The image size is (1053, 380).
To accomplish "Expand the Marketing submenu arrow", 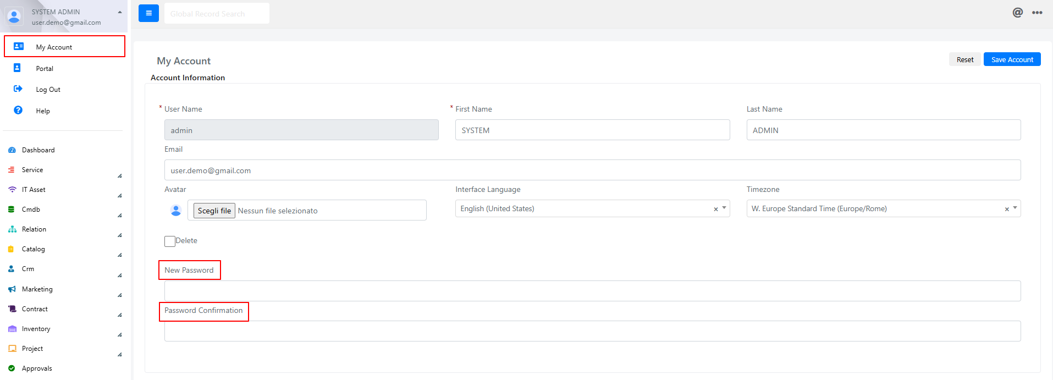I will (x=119, y=295).
